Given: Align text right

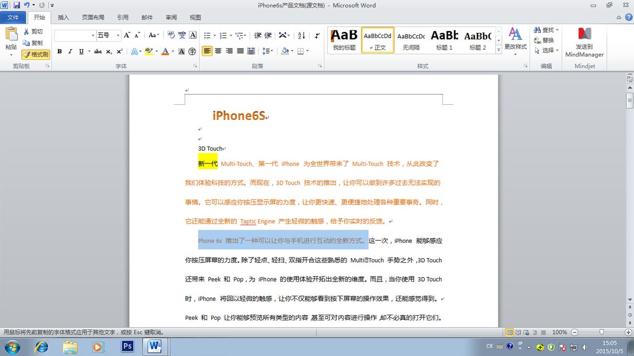Looking at the screenshot, I should pos(229,51).
